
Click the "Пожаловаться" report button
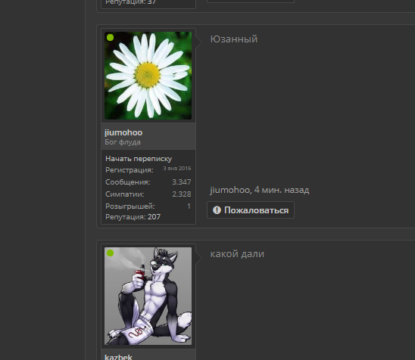coord(251,210)
